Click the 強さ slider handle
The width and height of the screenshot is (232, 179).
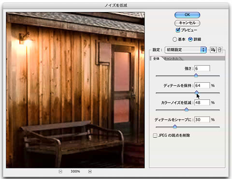(x=196, y=75)
